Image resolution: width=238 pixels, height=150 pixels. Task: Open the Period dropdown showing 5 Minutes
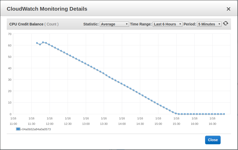209,24
